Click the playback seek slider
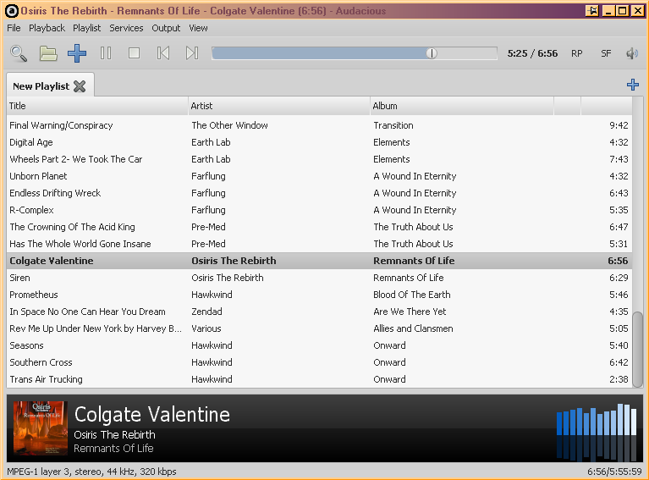Screen dimensions: 649x480 [x=354, y=53]
